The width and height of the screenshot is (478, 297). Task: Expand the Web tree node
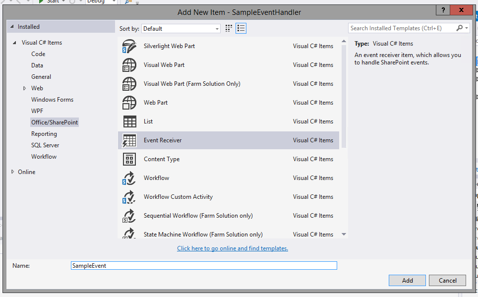coord(24,88)
